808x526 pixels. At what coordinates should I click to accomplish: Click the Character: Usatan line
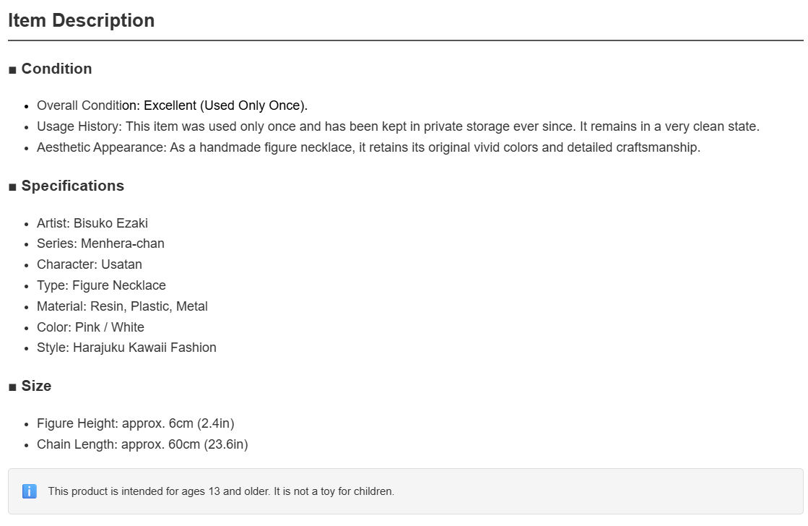point(89,264)
